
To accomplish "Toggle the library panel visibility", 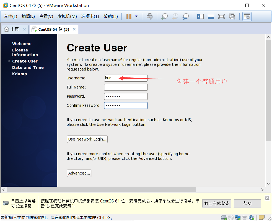I will tap(200, 16).
